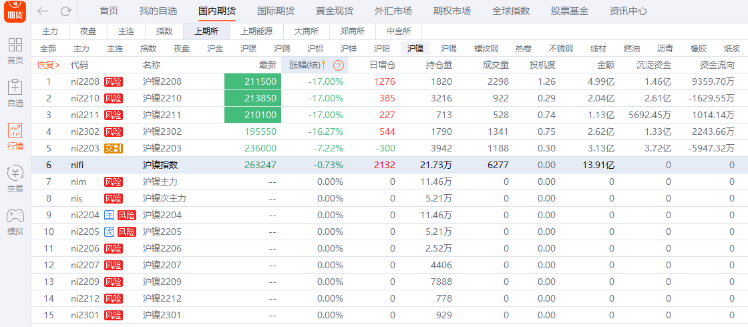This screenshot has width=748, height=327.
Task: Click the back arrow navigation icon
Action: [43, 11]
